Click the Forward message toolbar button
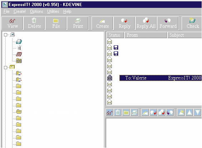The image size is (202, 148). coord(168,23)
